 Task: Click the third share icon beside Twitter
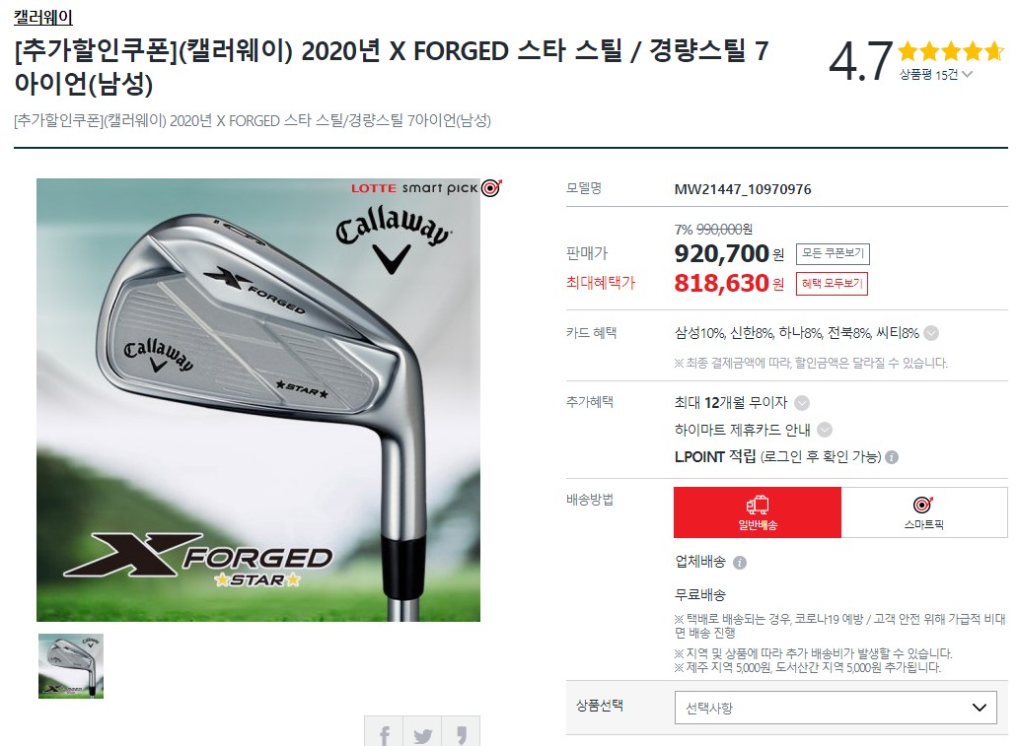click(x=461, y=733)
